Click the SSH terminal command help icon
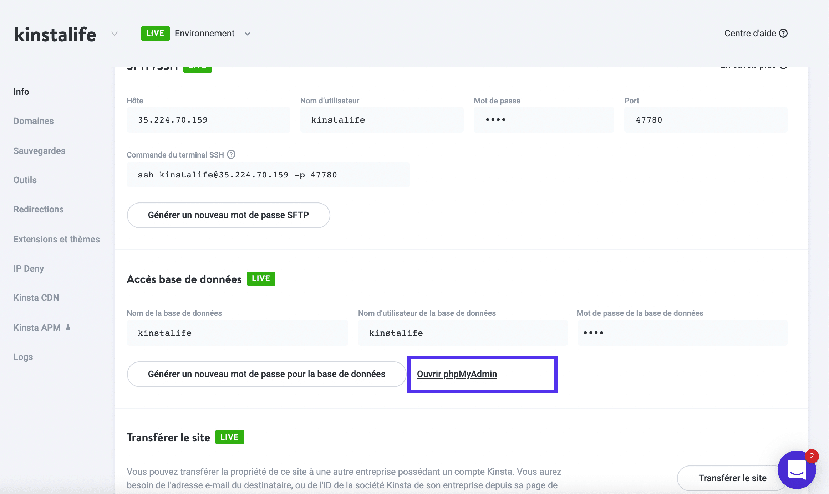The width and height of the screenshot is (829, 494). pyautogui.click(x=231, y=154)
